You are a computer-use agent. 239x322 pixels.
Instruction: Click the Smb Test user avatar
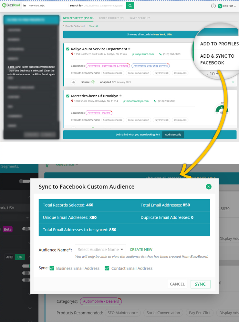[220, 6]
